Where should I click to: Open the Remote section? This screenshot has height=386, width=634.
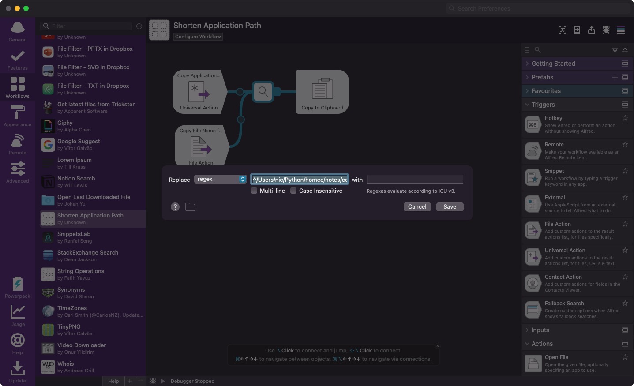click(x=18, y=145)
